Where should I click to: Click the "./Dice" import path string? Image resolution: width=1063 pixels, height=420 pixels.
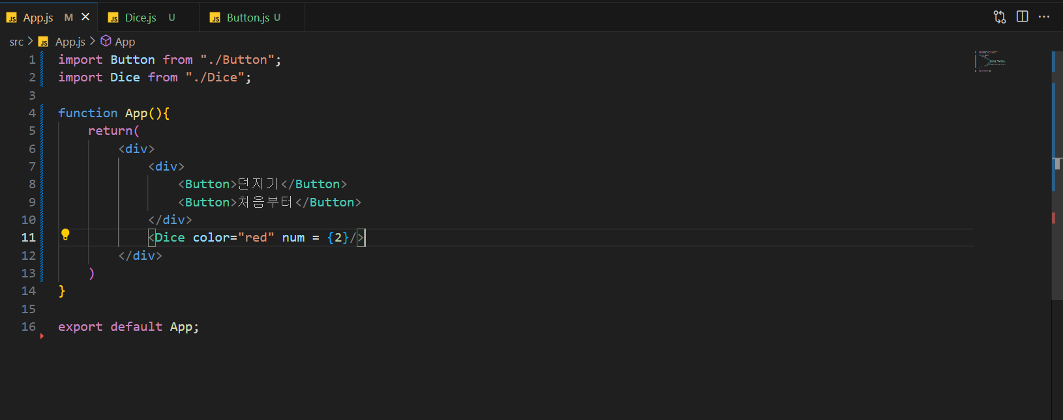pos(215,77)
